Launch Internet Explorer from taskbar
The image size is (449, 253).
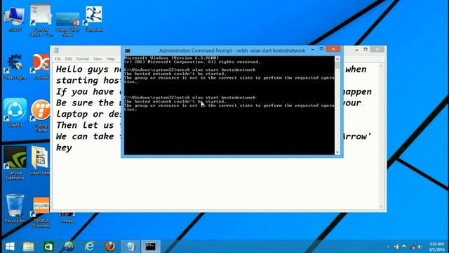[x=89, y=246]
